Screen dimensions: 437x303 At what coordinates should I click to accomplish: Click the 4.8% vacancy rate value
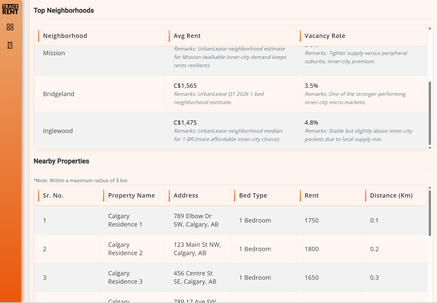311,123
